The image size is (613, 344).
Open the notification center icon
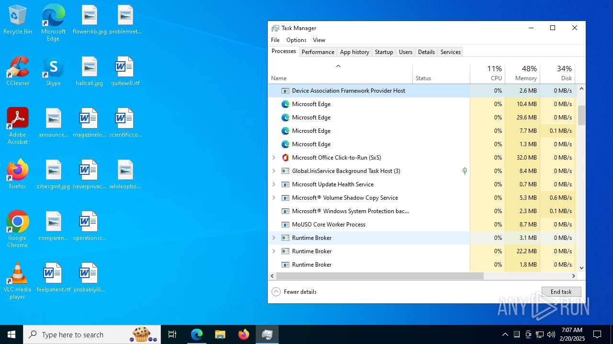tap(597, 334)
